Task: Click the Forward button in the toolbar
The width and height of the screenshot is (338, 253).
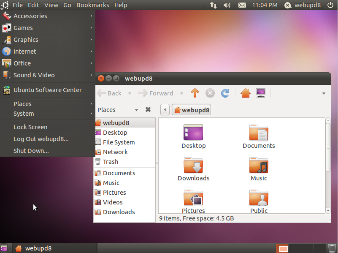Action: click(156, 93)
